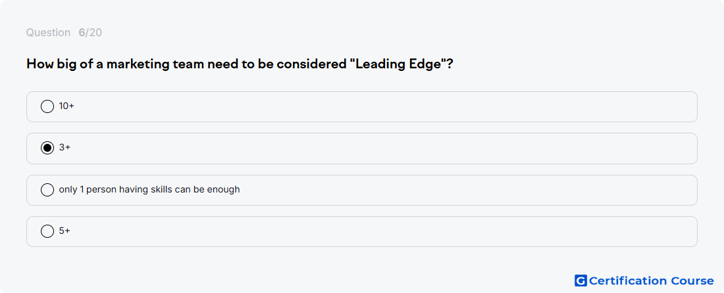
Task: Click empty area of 10+ option box
Action: click(x=369, y=106)
